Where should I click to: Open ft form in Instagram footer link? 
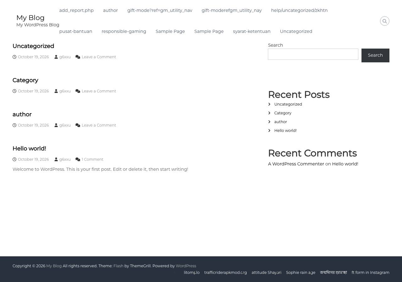point(371,273)
